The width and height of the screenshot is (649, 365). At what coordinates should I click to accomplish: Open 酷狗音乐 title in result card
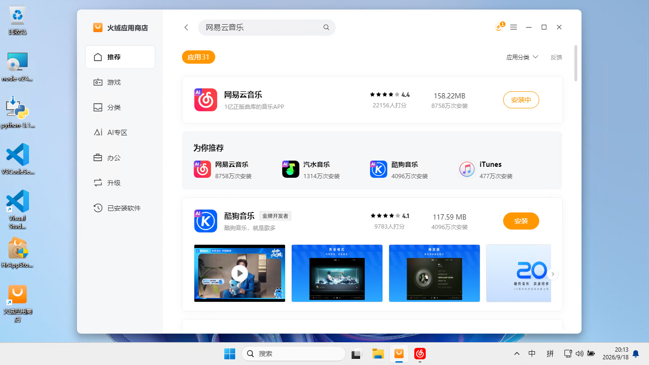pos(239,216)
